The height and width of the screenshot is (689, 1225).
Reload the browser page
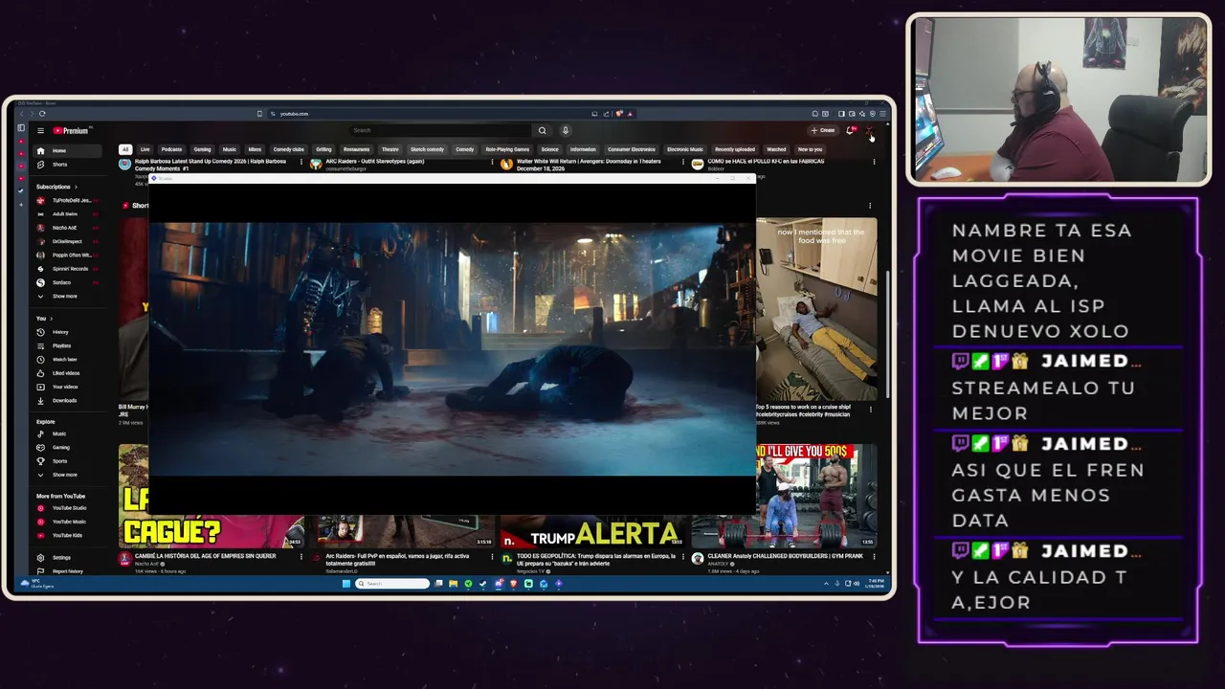(42, 114)
